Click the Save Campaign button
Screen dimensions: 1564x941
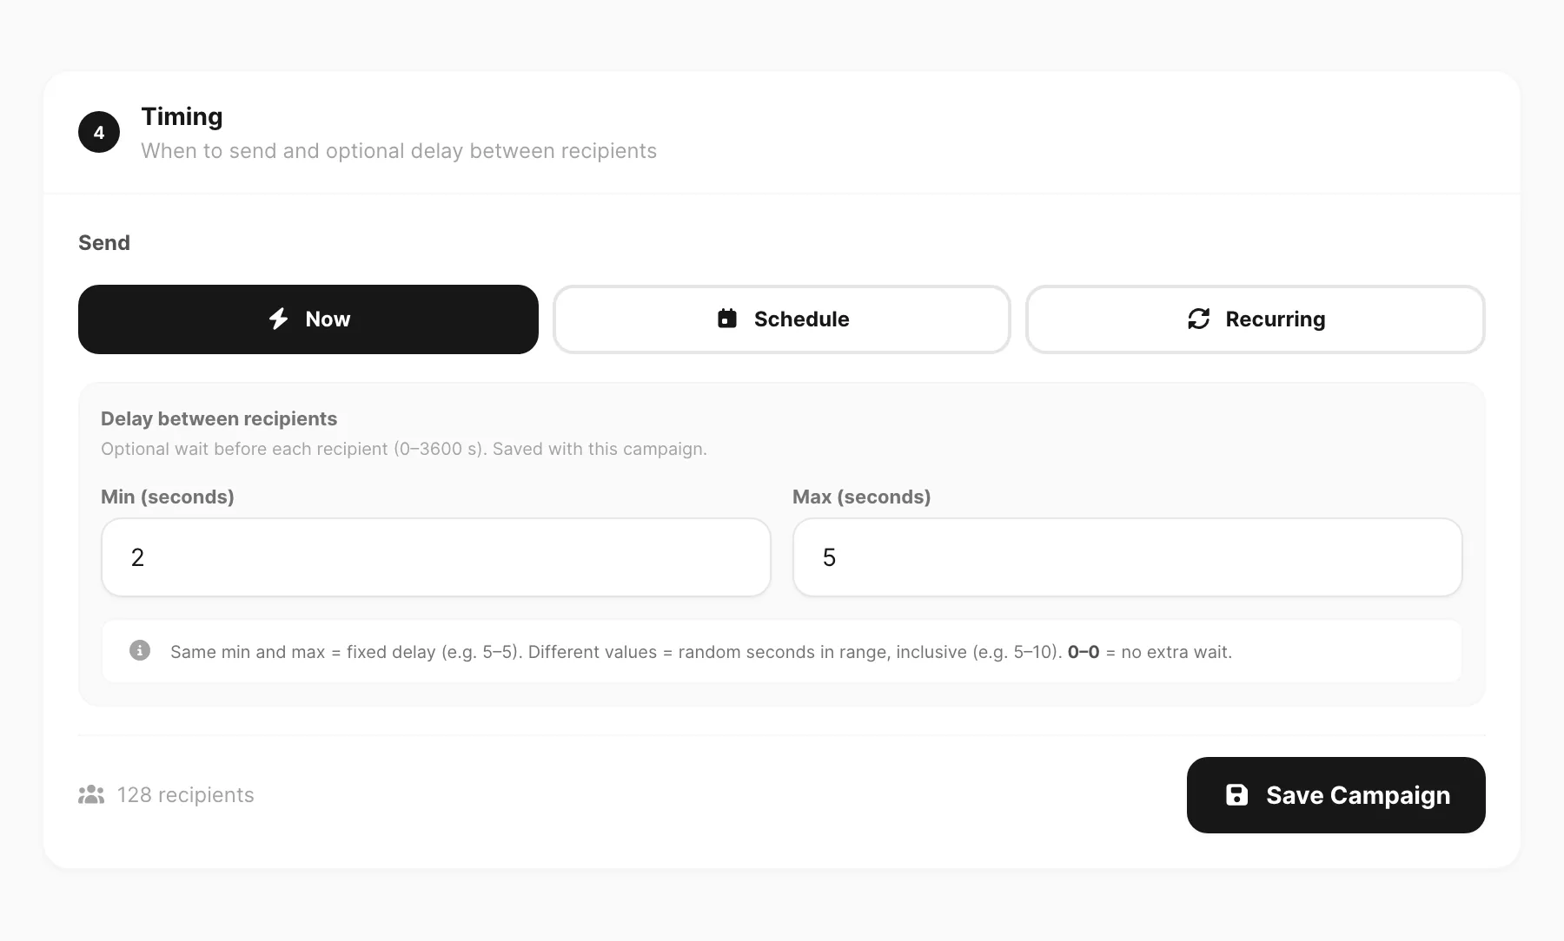[1336, 795]
